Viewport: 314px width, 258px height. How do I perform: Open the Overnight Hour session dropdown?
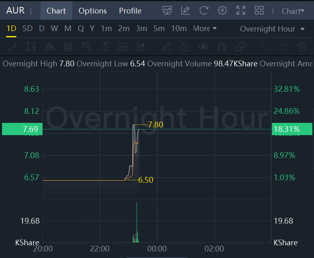pos(272,29)
